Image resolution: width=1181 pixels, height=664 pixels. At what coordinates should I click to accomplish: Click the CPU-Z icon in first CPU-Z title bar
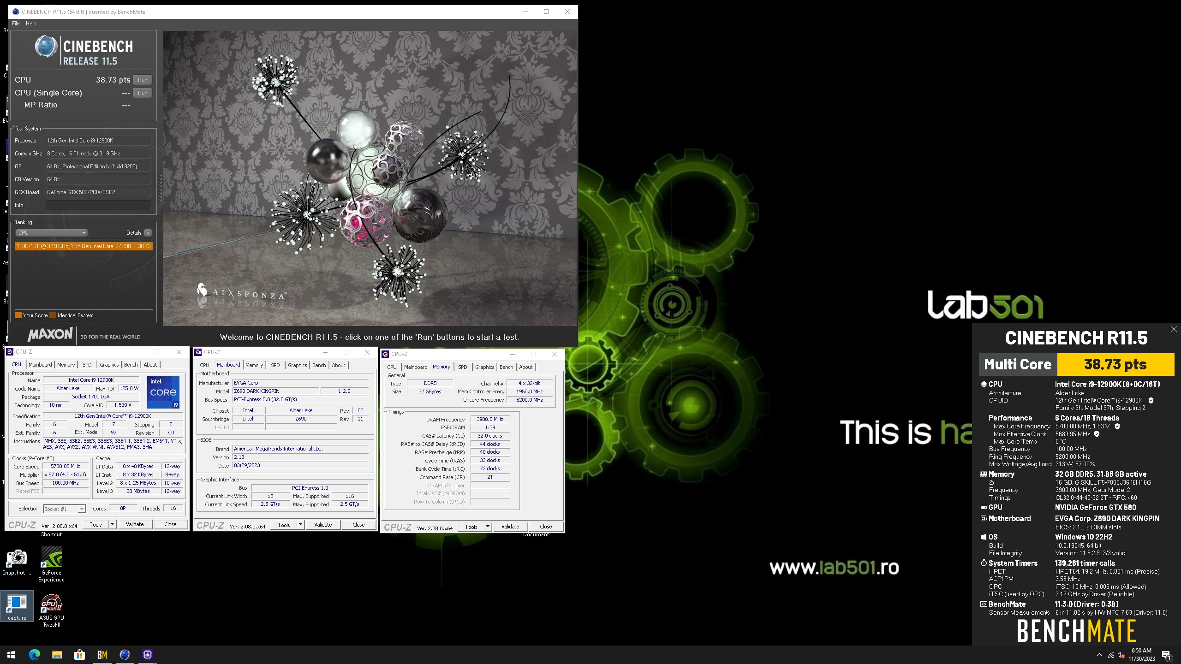click(10, 352)
